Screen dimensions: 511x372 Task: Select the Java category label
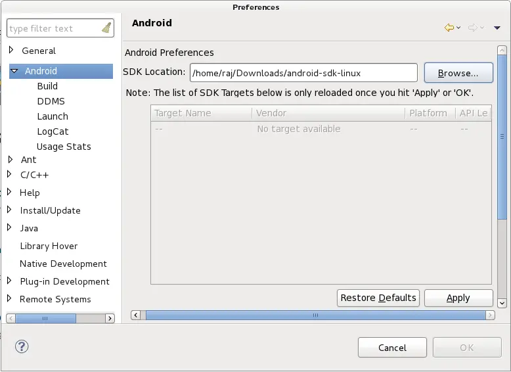click(x=29, y=228)
